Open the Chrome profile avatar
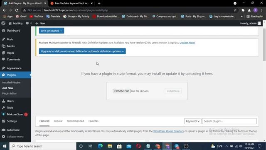Image resolution: width=266 pixels, height=150 pixels. point(256,10)
